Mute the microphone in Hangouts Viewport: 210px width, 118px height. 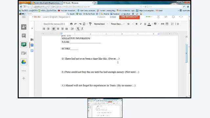pyautogui.click(x=158, y=17)
